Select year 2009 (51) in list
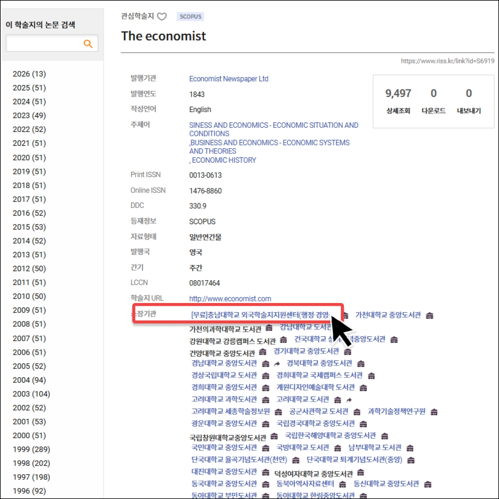The height and width of the screenshot is (499, 499). (29, 310)
